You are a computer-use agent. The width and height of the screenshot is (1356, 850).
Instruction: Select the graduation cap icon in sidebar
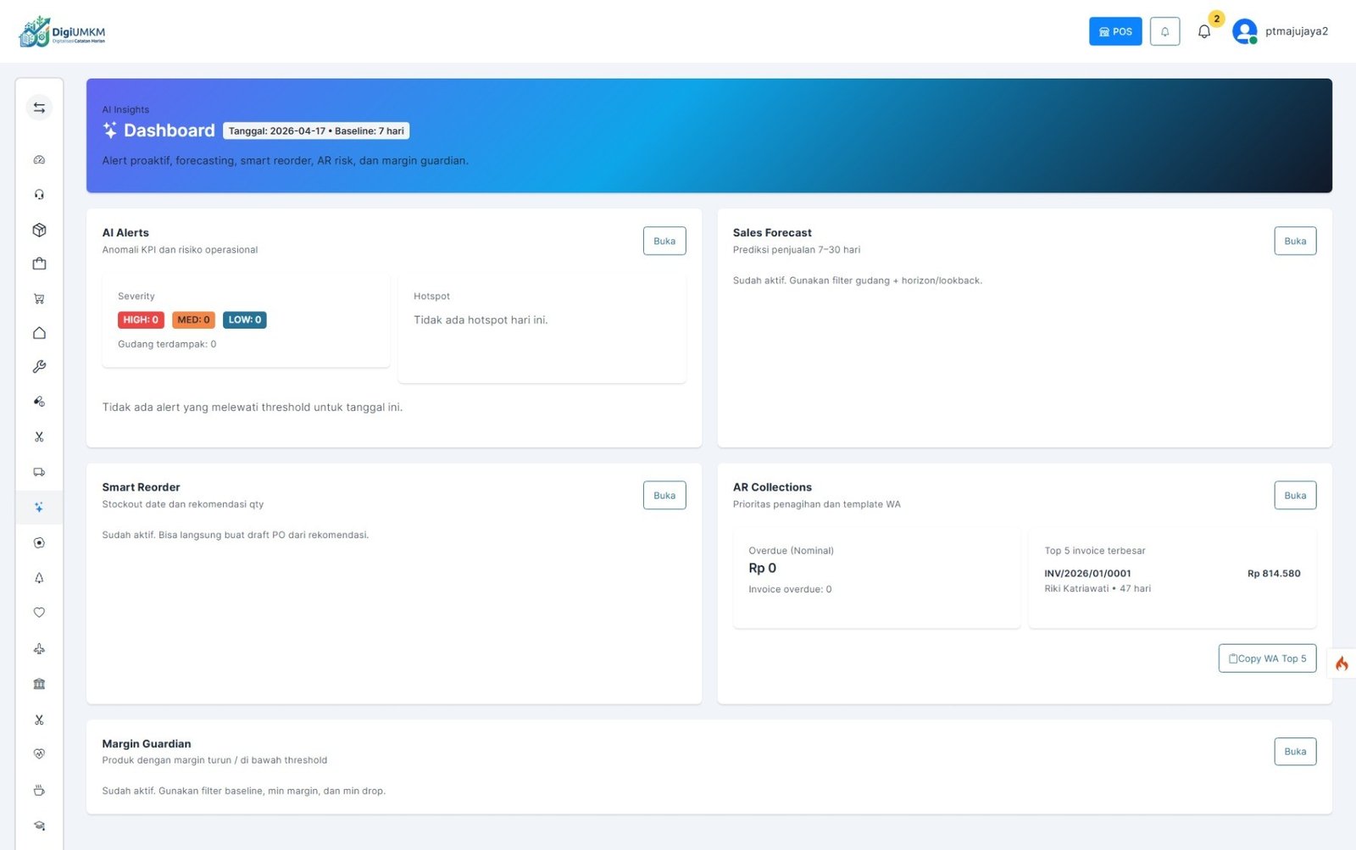click(39, 825)
